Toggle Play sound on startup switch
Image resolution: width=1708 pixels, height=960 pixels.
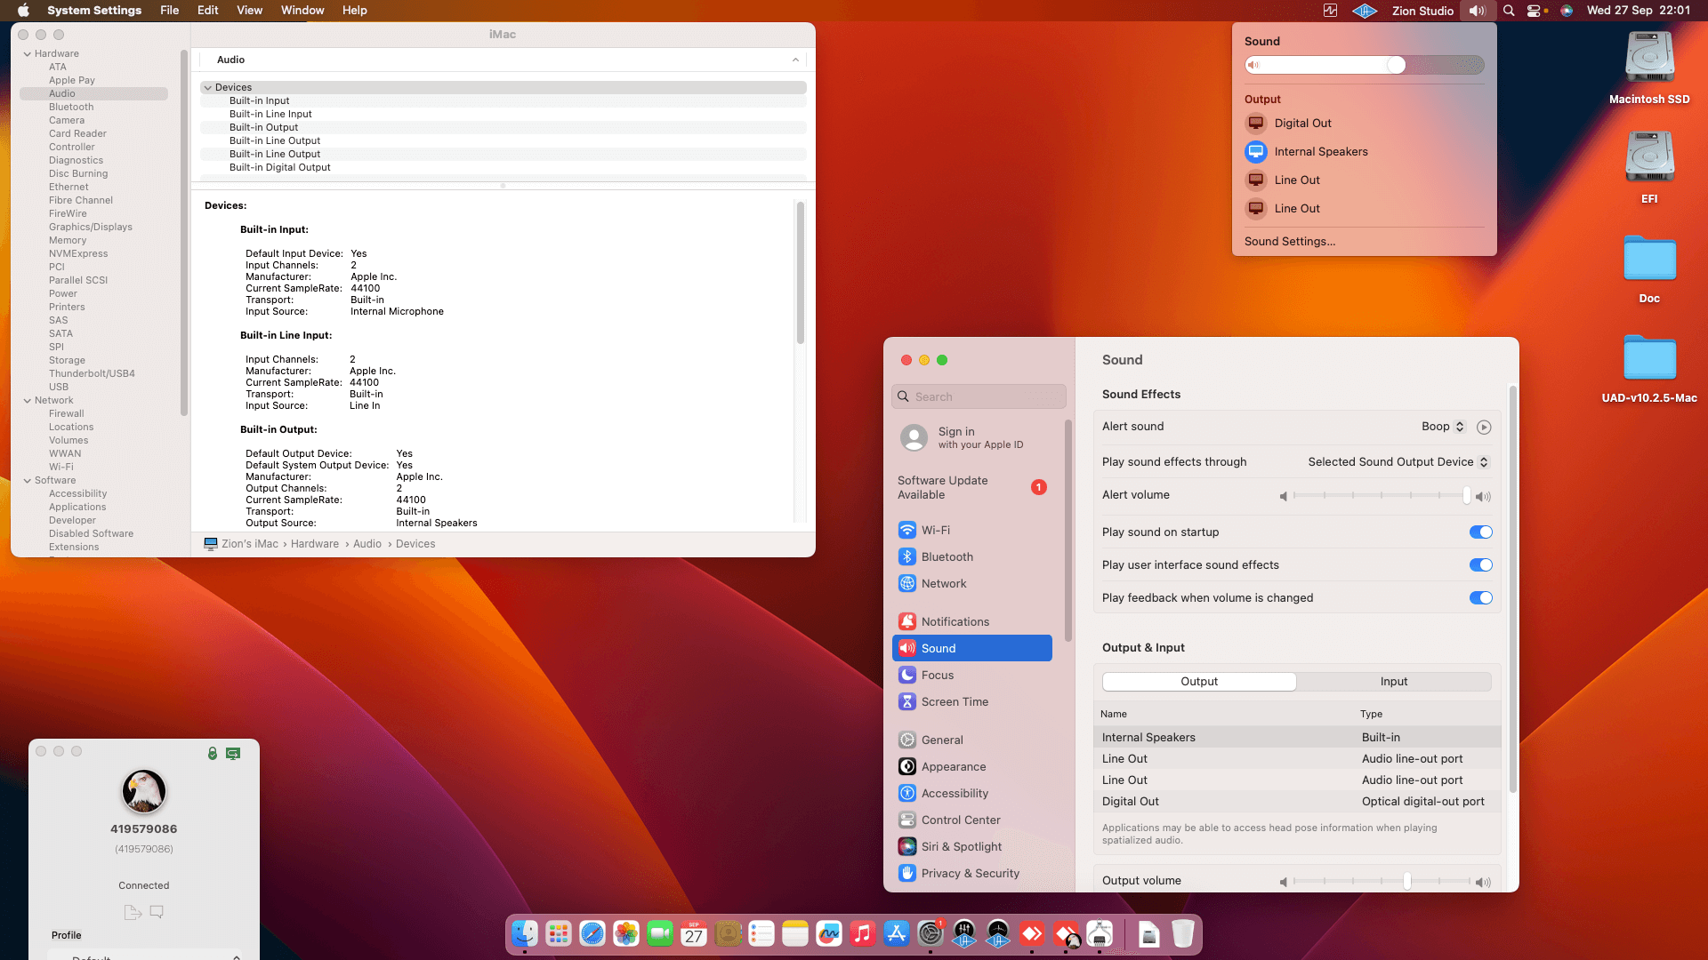point(1481,532)
